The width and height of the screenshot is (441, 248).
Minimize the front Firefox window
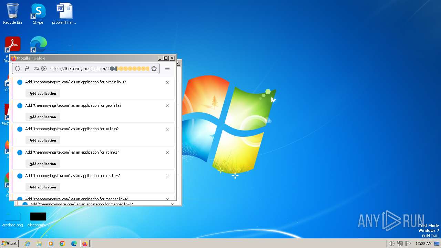(160, 58)
